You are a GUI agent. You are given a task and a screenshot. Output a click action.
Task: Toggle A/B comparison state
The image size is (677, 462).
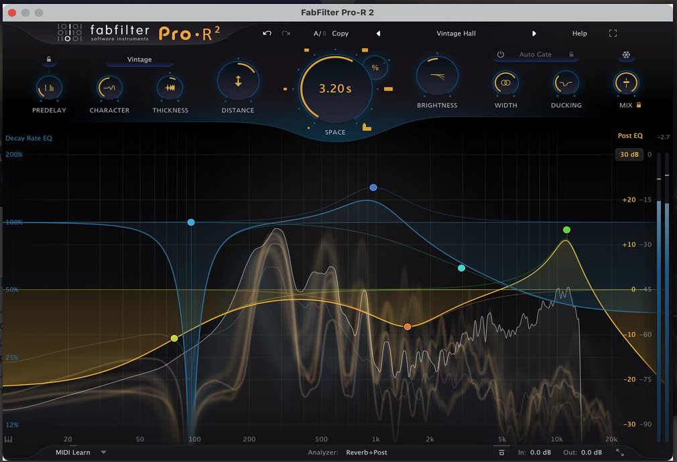(x=320, y=33)
